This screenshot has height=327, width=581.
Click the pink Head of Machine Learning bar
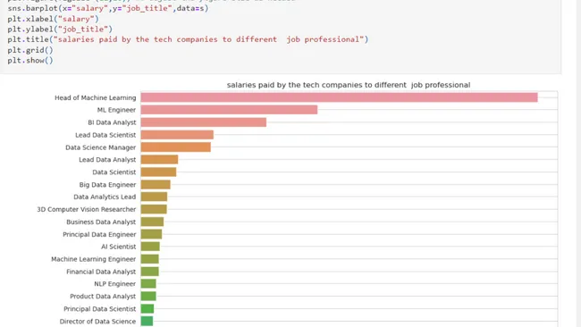click(x=339, y=97)
